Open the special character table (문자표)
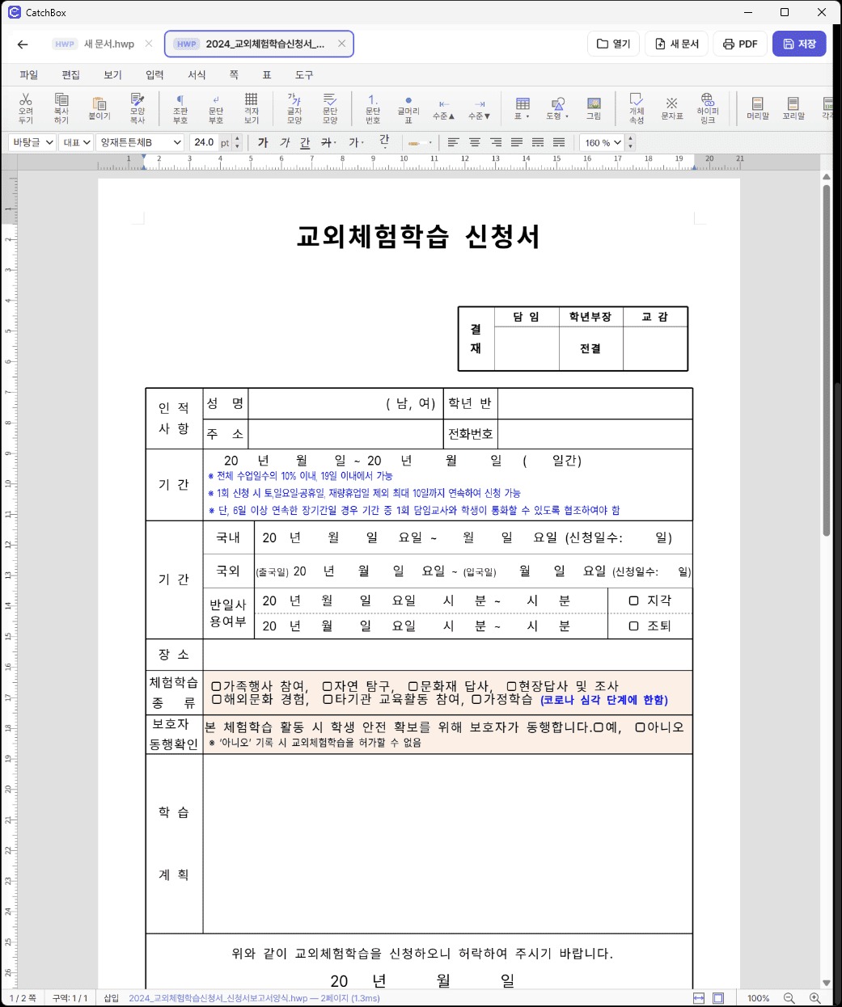842x1007 pixels. pos(672,108)
